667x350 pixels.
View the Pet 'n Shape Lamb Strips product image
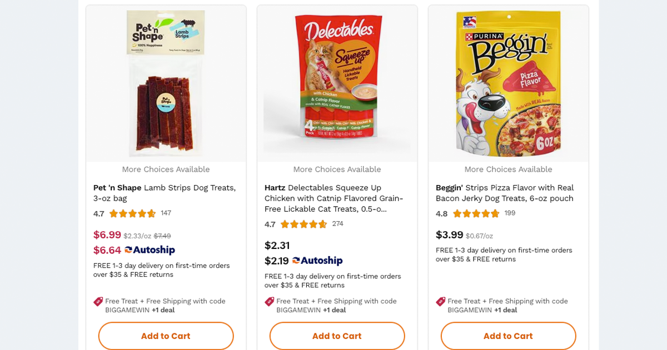coord(166,83)
